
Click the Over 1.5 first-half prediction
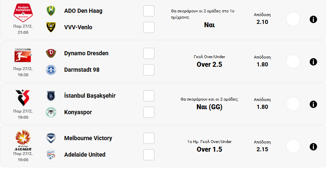click(x=209, y=149)
